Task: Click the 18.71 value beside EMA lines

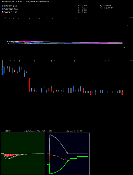Action: click(x=125, y=47)
